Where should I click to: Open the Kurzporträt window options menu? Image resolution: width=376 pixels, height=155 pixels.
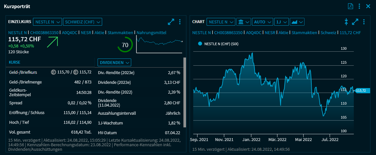tap(359, 6)
